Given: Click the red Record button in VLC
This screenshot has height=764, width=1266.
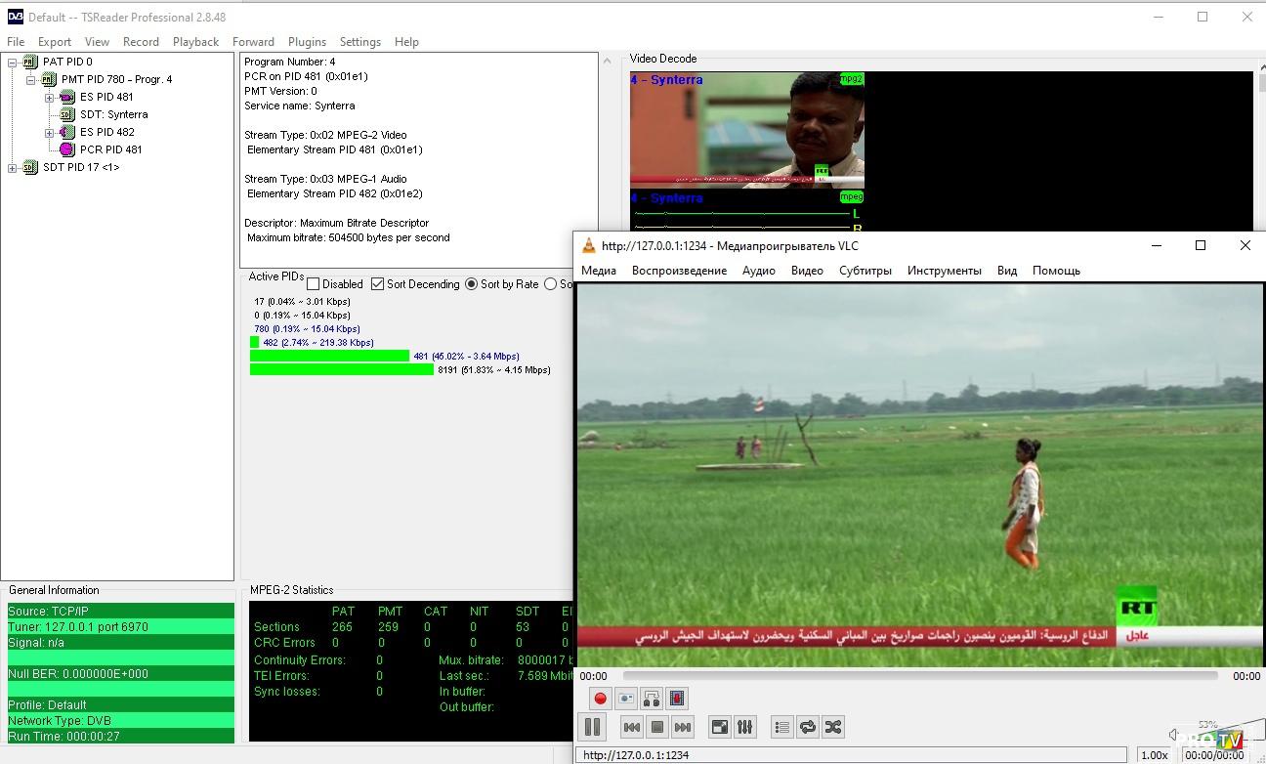Looking at the screenshot, I should (x=600, y=698).
